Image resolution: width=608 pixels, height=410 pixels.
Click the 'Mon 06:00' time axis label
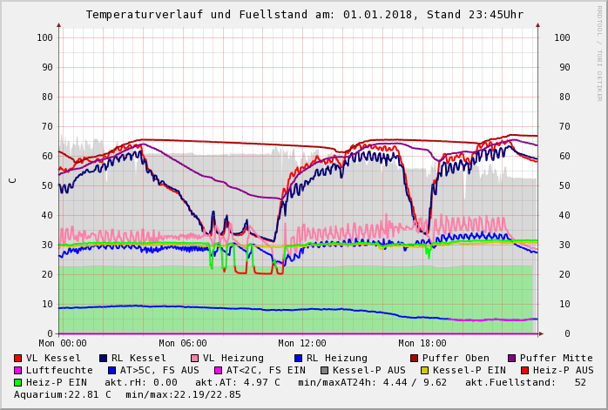tap(183, 344)
